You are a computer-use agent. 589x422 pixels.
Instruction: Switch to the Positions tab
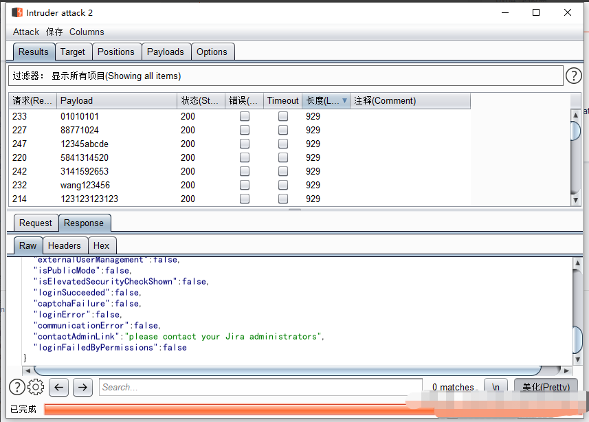coord(116,52)
